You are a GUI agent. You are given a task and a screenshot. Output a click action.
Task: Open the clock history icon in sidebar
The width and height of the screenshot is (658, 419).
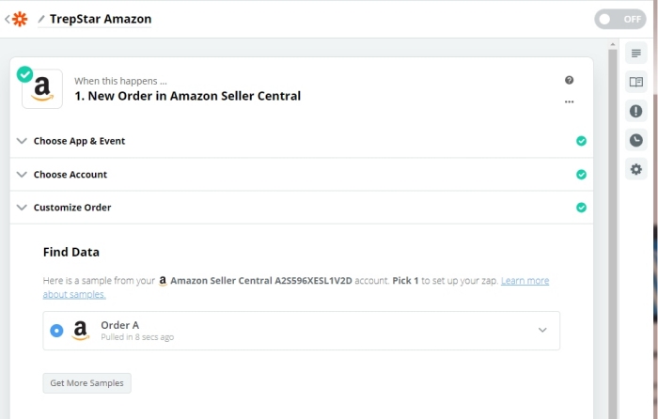click(635, 140)
